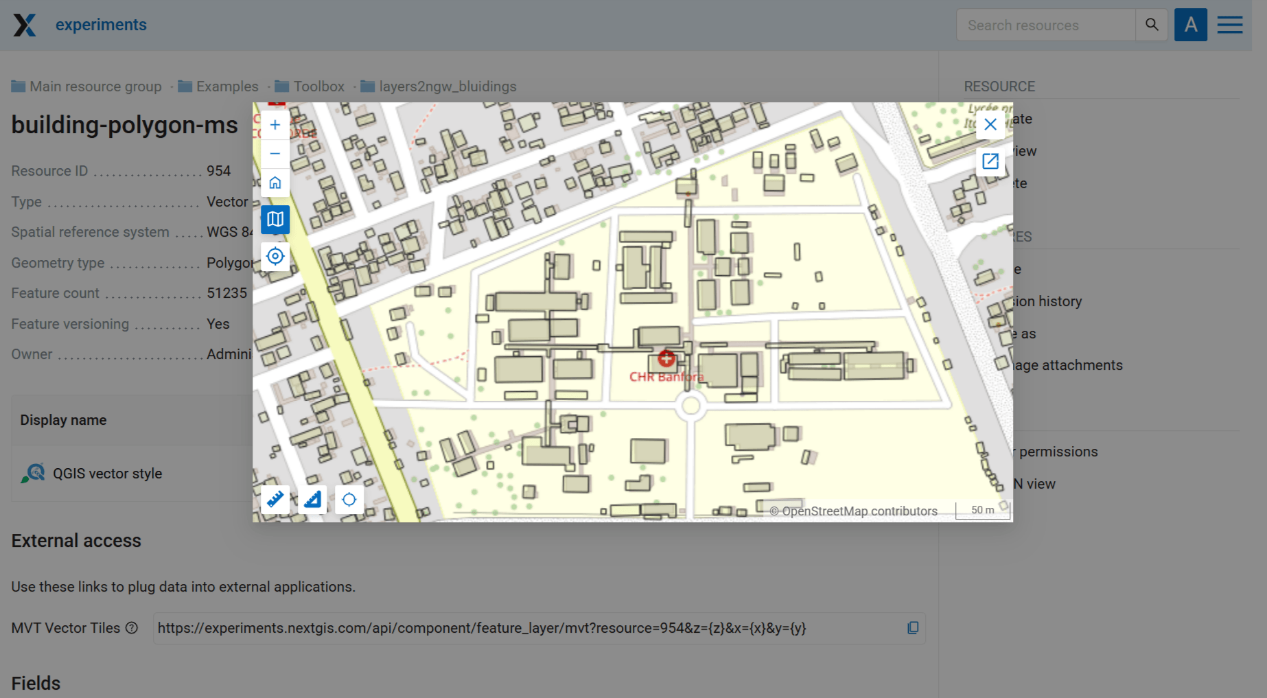Toggle the basemap button
This screenshot has width=1267, height=698.
[x=275, y=220]
